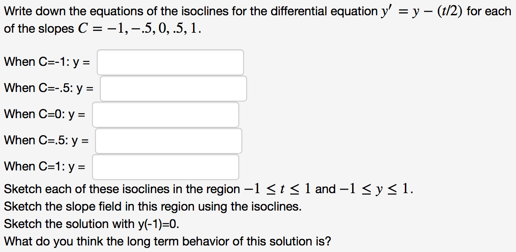Select the answer box next to When C=1
The height and width of the screenshot is (252, 516).
pos(165,167)
